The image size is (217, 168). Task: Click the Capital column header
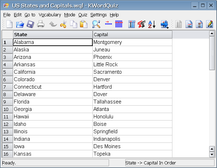(x=132, y=35)
